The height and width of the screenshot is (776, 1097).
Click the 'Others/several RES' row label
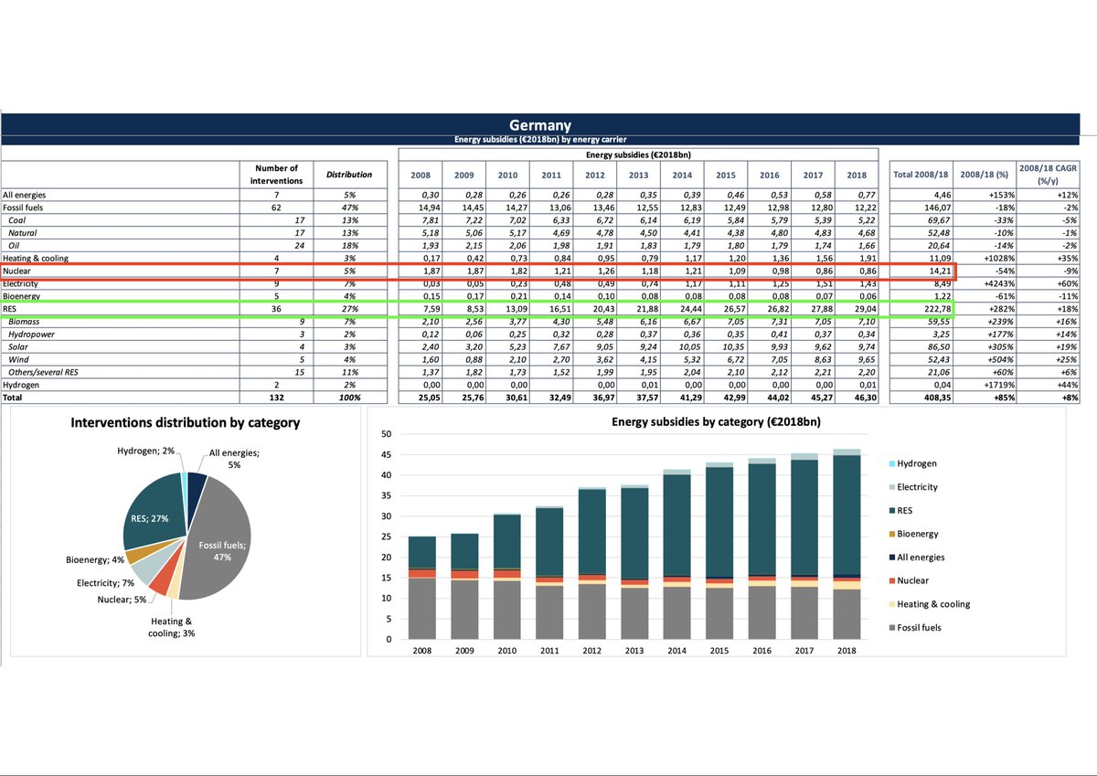click(41, 374)
